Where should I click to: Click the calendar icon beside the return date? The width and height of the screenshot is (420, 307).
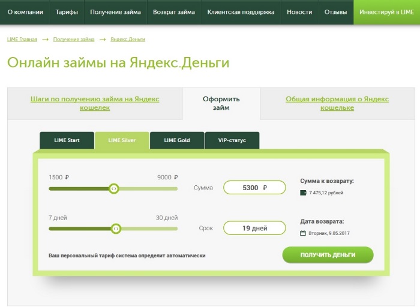[302, 233]
